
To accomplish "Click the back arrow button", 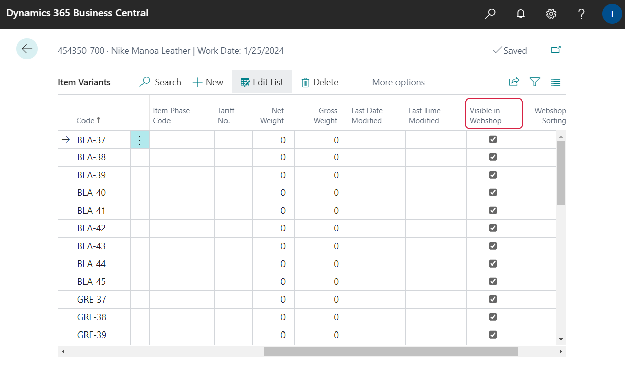I will [27, 49].
